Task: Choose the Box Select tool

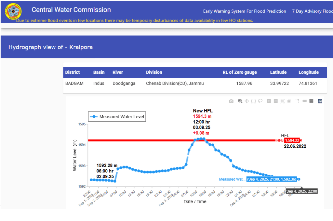Action: point(253,101)
